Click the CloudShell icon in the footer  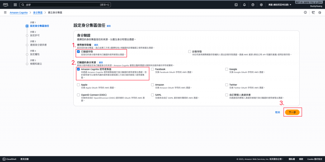4,159
